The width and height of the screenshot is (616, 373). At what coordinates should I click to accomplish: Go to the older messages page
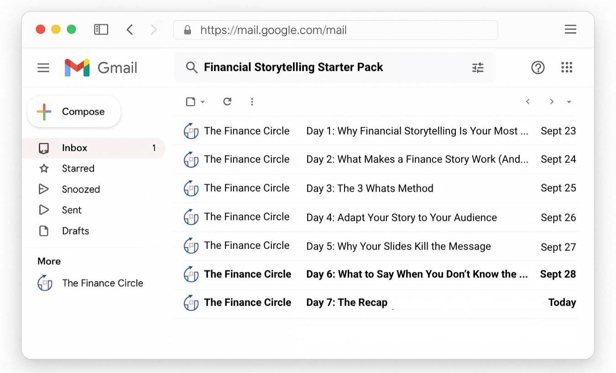(x=552, y=102)
